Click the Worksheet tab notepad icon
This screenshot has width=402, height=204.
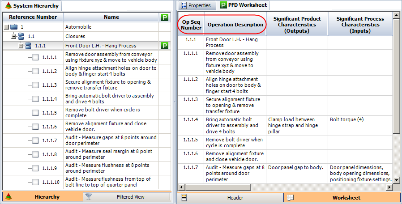(290, 197)
